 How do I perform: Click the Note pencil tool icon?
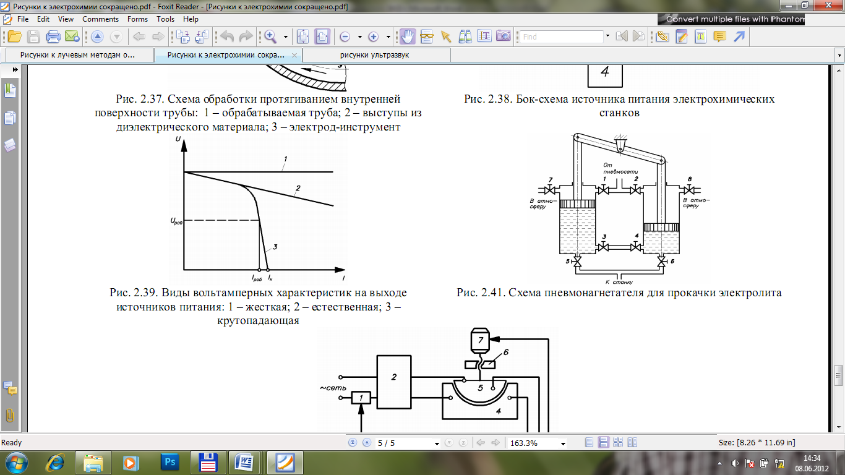(x=682, y=36)
